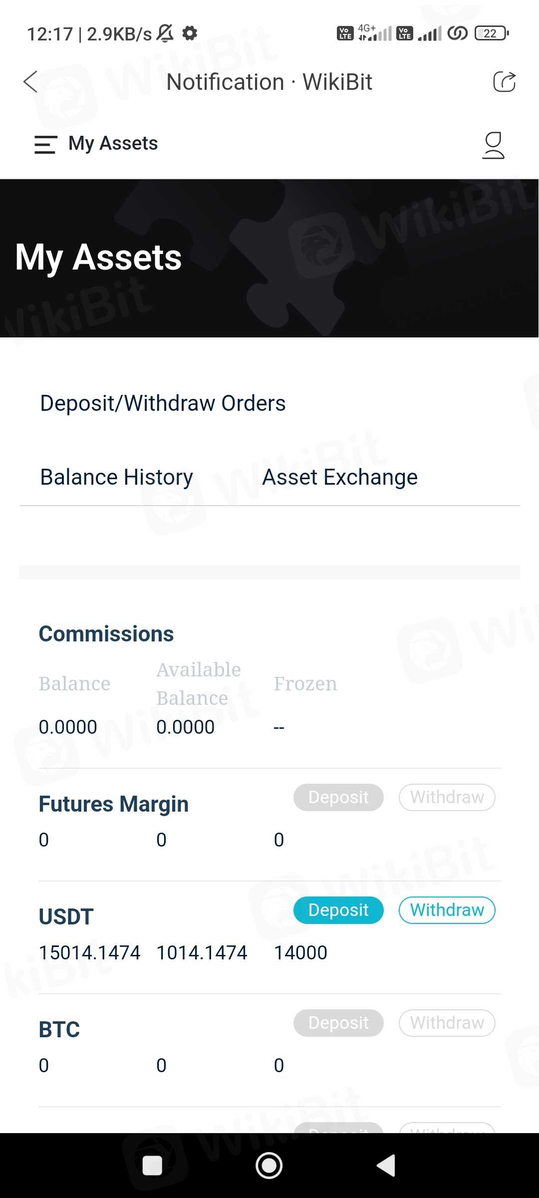Tap the Futures Margin Deposit button
The height and width of the screenshot is (1198, 539).
pyautogui.click(x=338, y=797)
